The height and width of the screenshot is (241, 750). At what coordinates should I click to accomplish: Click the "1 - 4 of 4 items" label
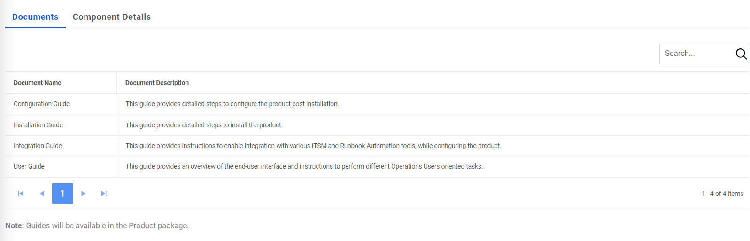(x=722, y=194)
